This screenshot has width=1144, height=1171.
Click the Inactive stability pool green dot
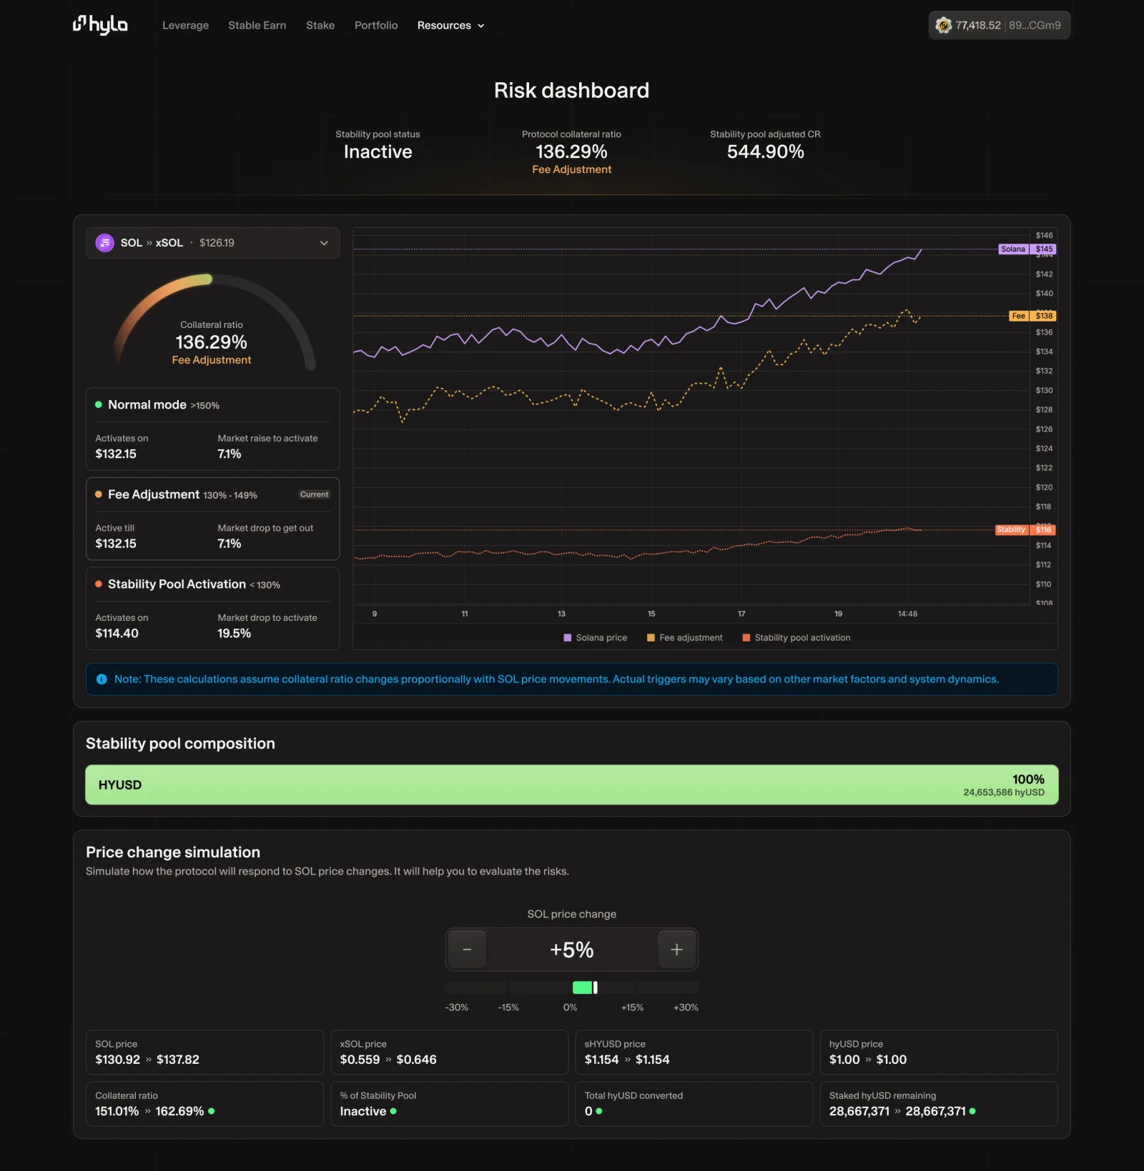(393, 1111)
